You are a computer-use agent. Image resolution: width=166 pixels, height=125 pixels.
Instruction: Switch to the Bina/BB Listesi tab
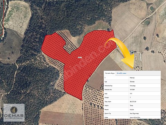pyautogui.click(x=121, y=73)
